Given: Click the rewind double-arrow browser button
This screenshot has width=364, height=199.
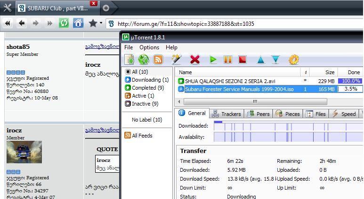Looking at the screenshot, I should 8,23.
